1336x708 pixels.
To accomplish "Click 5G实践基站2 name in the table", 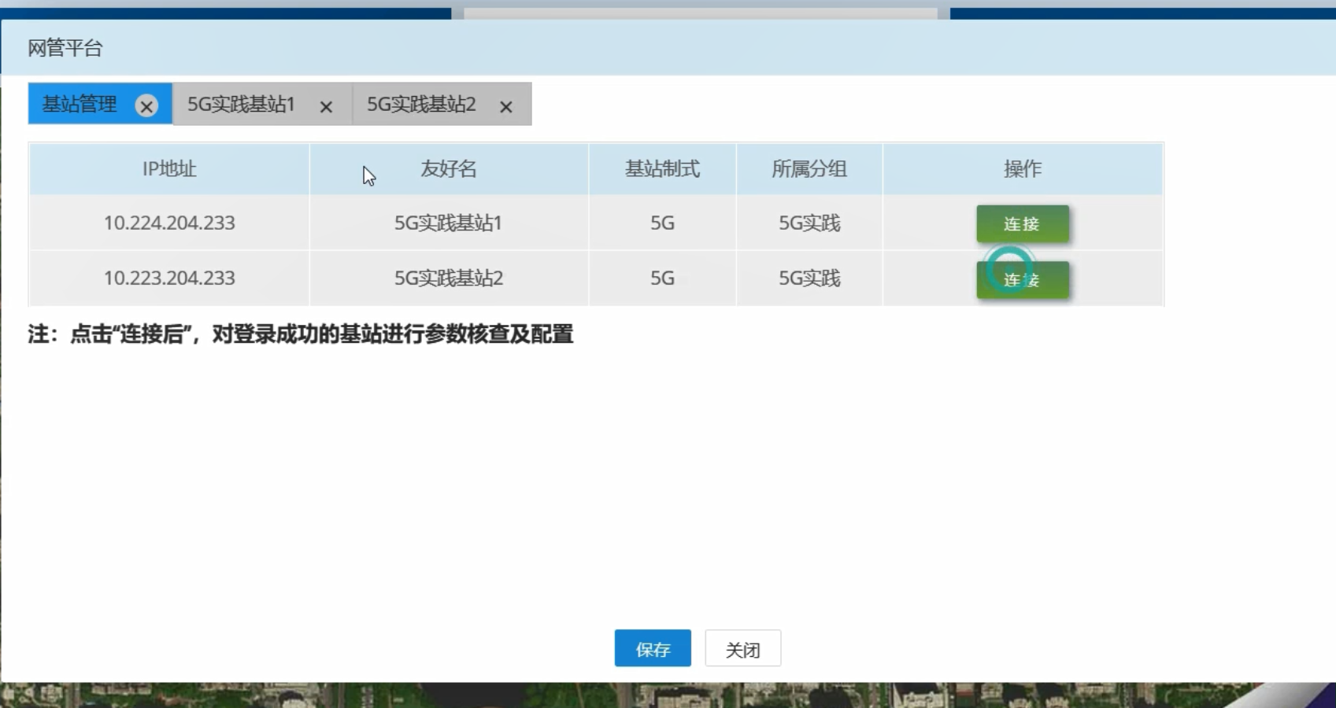I will [x=448, y=278].
